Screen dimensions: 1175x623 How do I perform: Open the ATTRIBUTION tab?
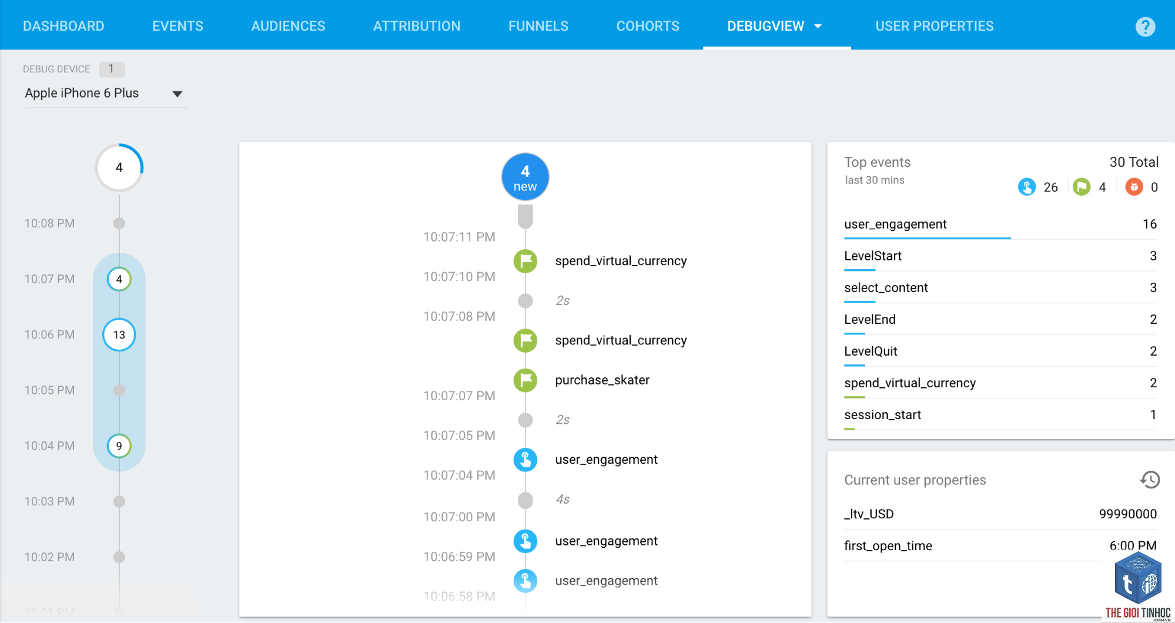tap(417, 26)
